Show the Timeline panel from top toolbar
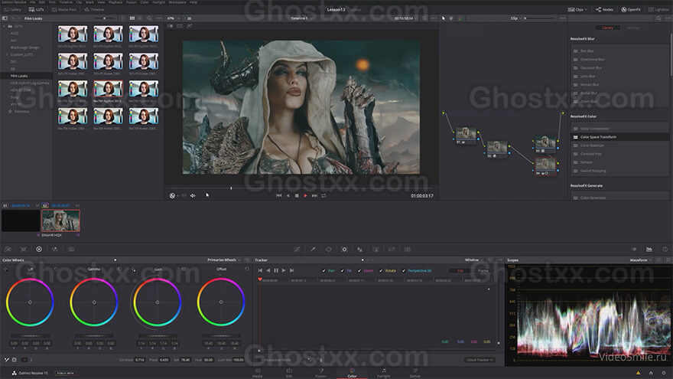The width and height of the screenshot is (673, 379). click(x=94, y=9)
